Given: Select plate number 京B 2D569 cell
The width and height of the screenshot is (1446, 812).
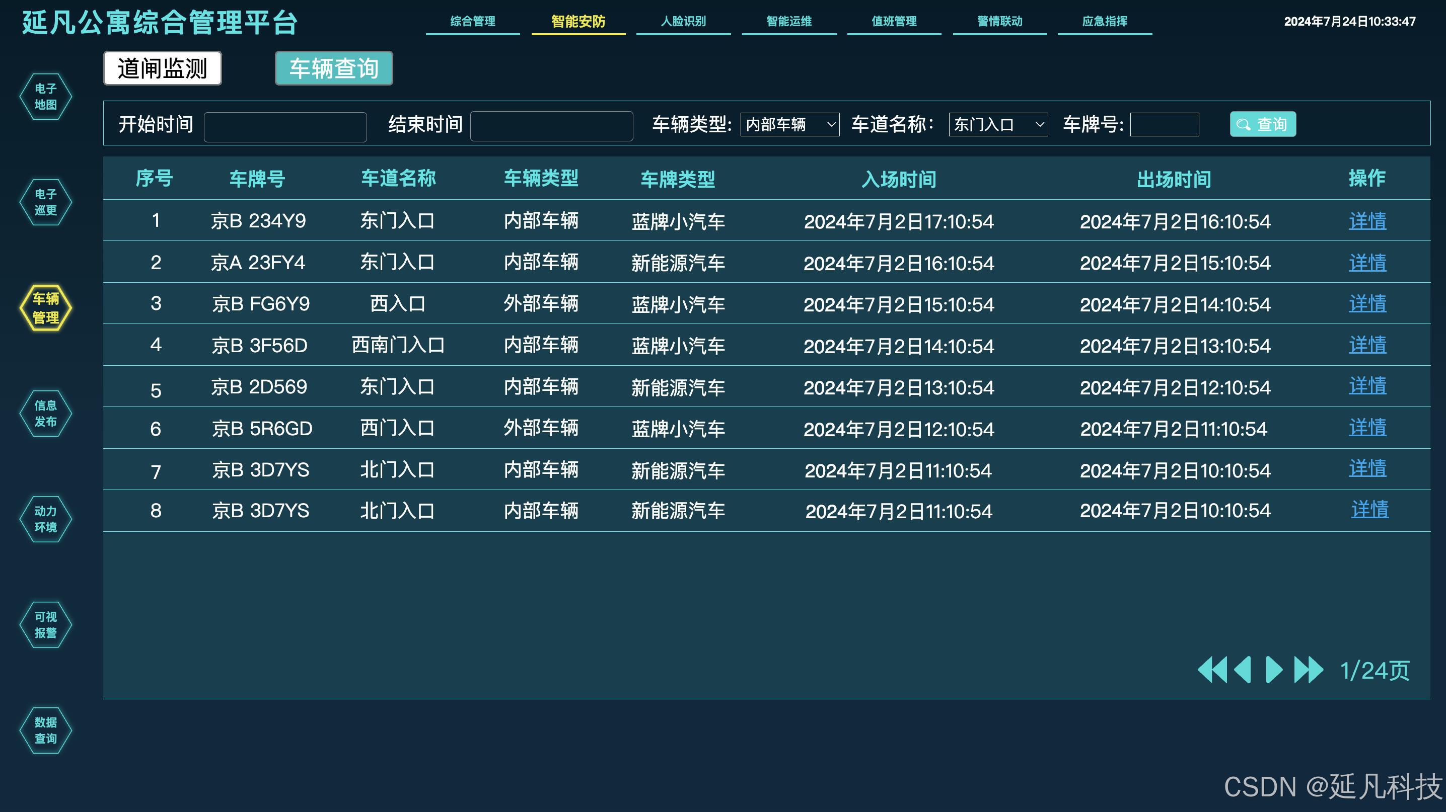Looking at the screenshot, I should [x=259, y=387].
